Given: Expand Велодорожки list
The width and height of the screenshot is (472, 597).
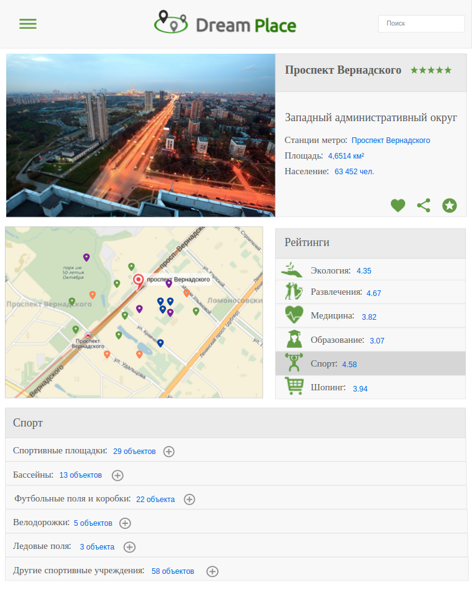Looking at the screenshot, I should (x=125, y=523).
